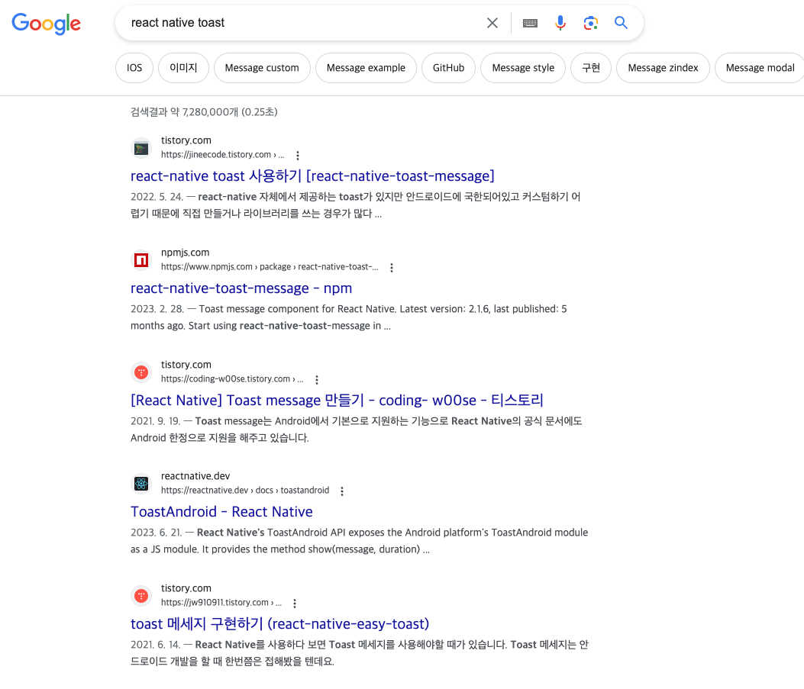804x689 pixels.
Task: Click the 2023. 6. 21. ToastAndroid snippet
Action: 359,540
